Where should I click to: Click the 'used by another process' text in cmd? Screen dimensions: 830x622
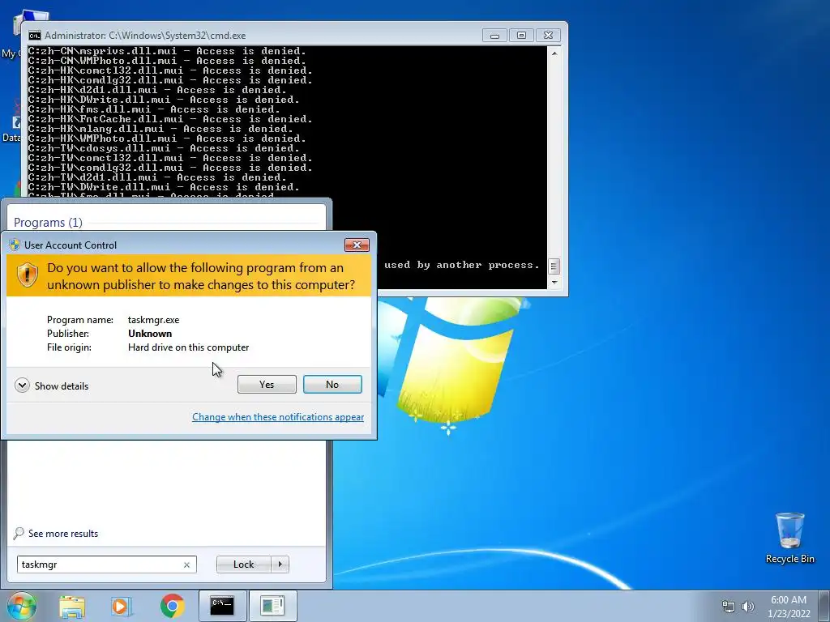point(461,265)
